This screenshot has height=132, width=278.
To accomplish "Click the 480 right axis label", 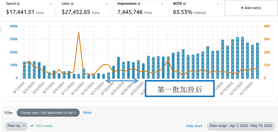I will (x=267, y=26).
